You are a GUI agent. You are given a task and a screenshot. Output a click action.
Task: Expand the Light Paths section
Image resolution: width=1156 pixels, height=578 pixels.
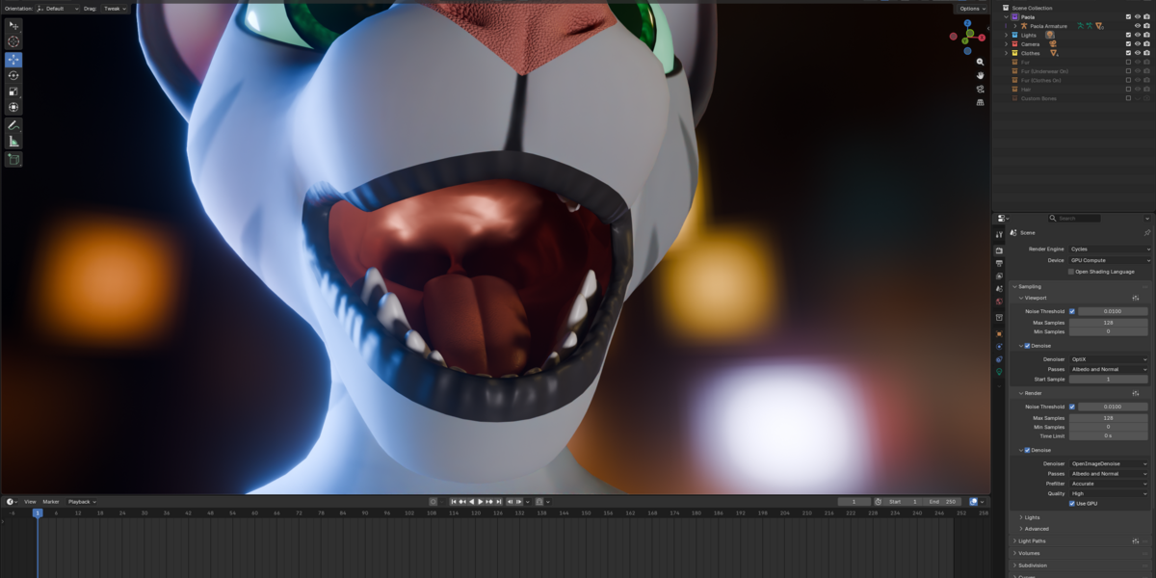click(x=1031, y=541)
